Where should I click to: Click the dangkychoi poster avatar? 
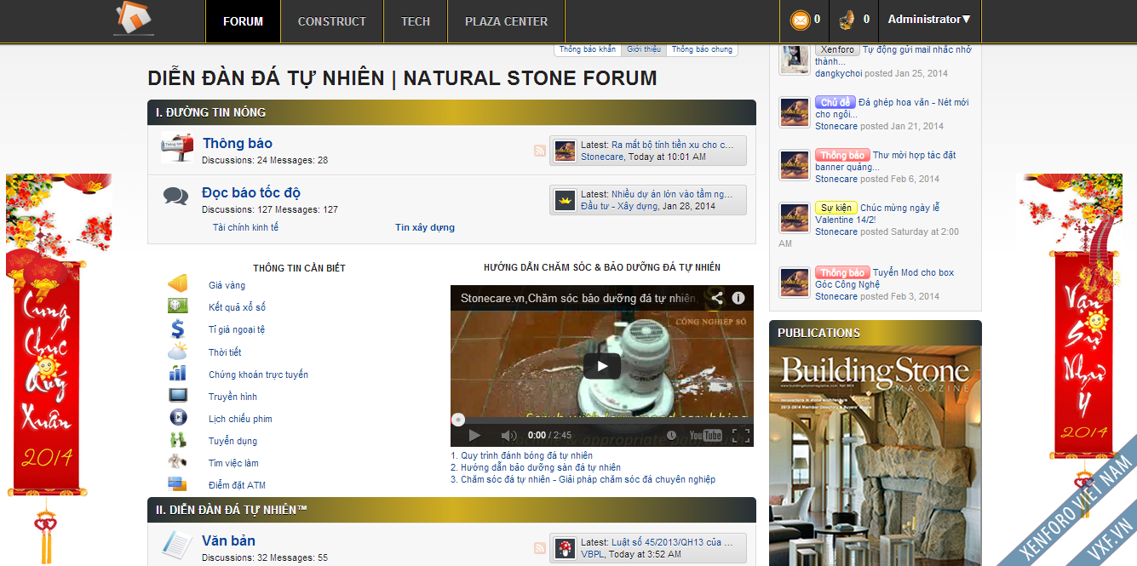795,60
